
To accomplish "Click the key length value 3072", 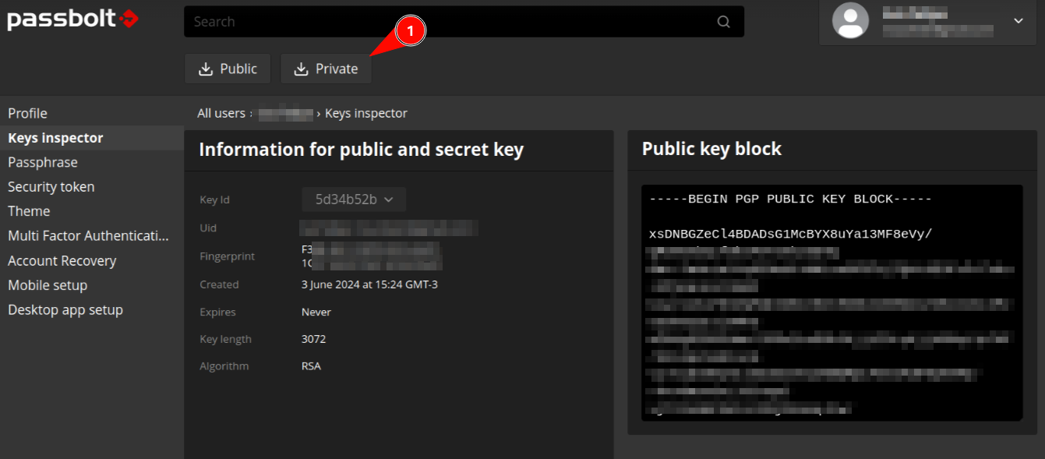I will [313, 339].
